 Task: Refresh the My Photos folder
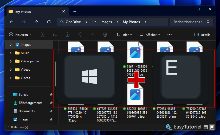49,22
